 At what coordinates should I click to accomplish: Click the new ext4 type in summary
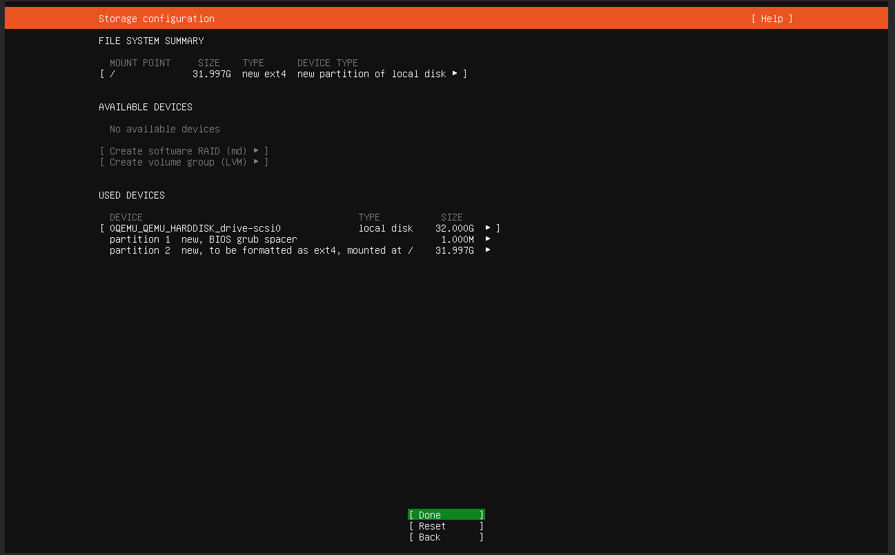tap(264, 74)
